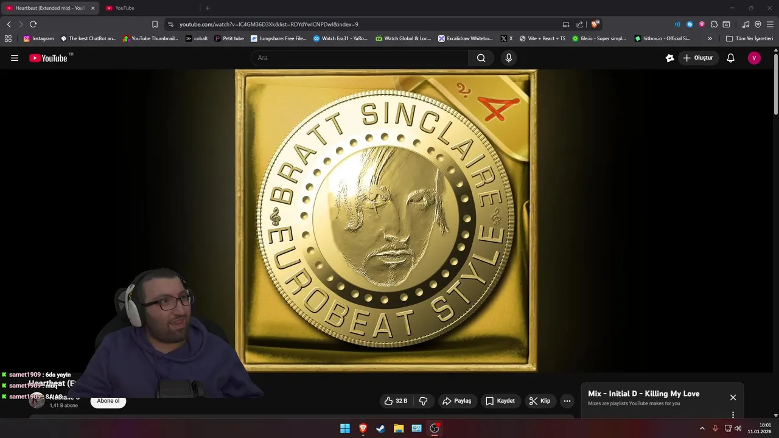779x438 pixels.
Task: Bookmark this page in address bar
Action: coord(155,24)
